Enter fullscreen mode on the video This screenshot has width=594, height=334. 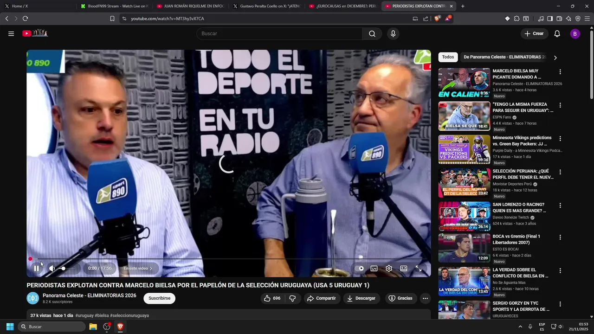[419, 268]
